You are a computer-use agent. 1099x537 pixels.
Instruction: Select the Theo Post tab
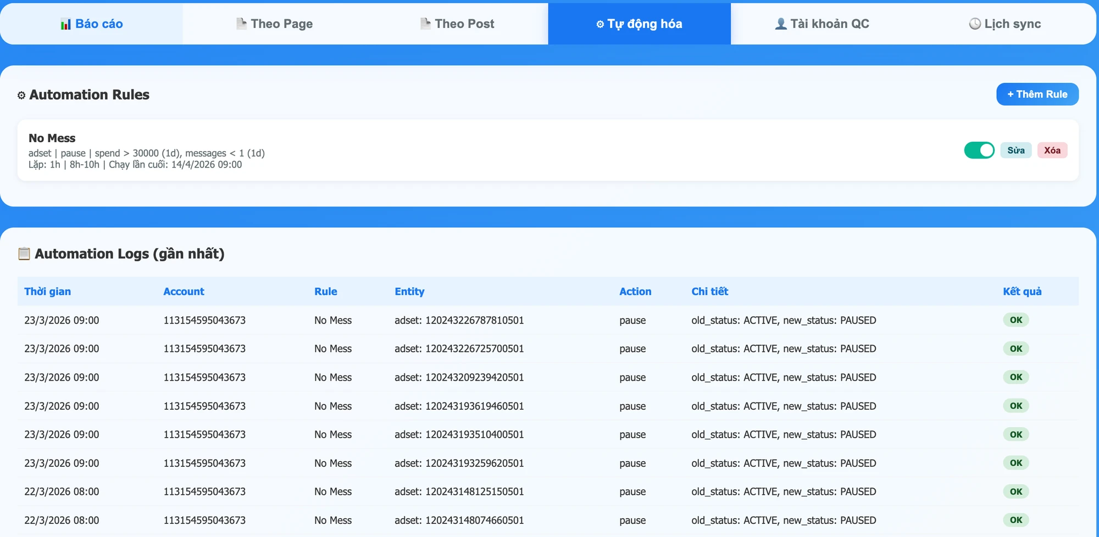coord(457,24)
